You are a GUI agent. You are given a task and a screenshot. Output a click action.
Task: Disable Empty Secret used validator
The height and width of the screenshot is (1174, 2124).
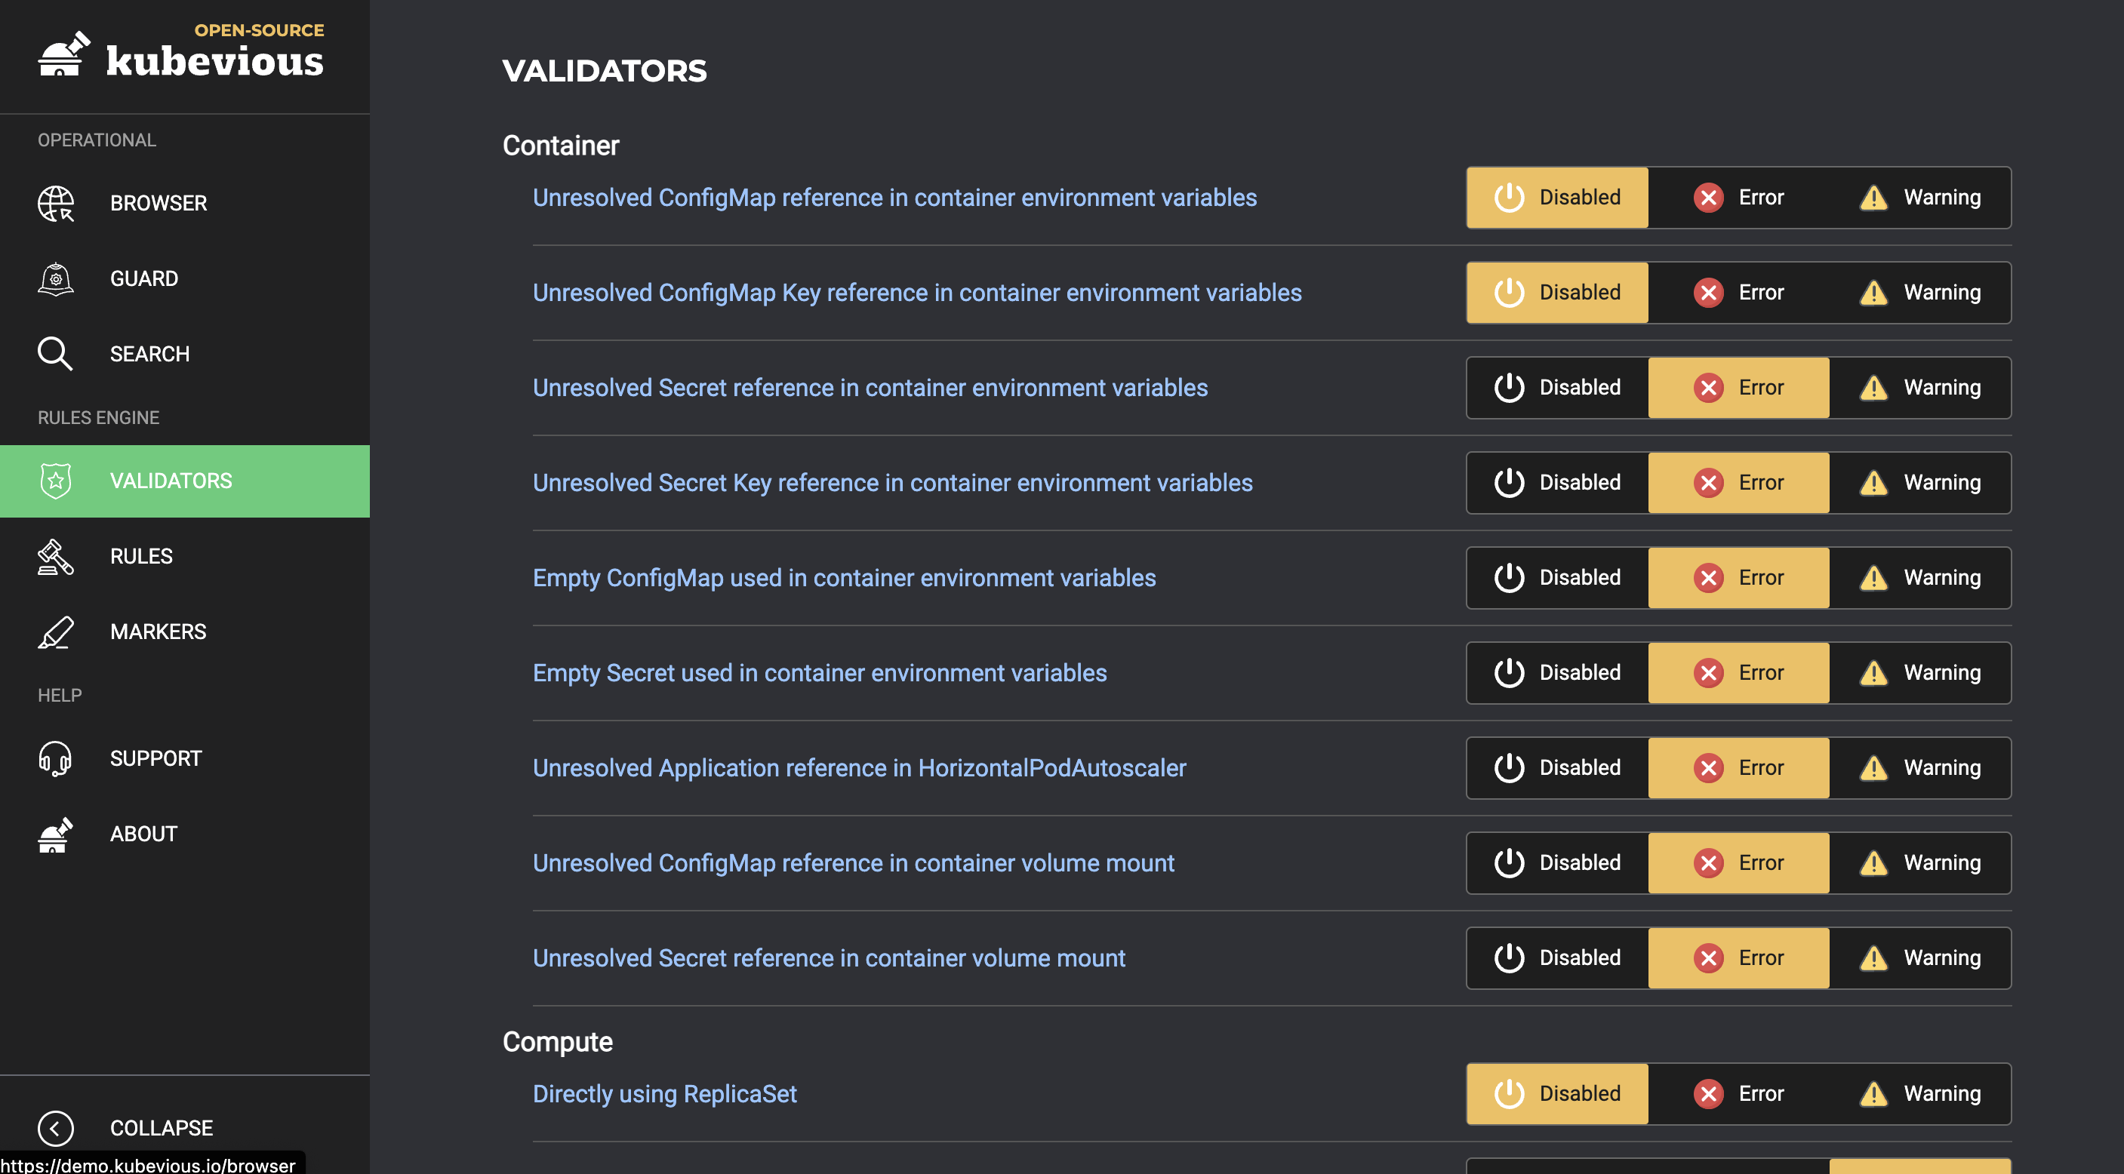pos(1558,673)
